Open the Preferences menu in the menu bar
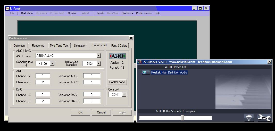This screenshot has height=131, width=275. (x=144, y=13)
